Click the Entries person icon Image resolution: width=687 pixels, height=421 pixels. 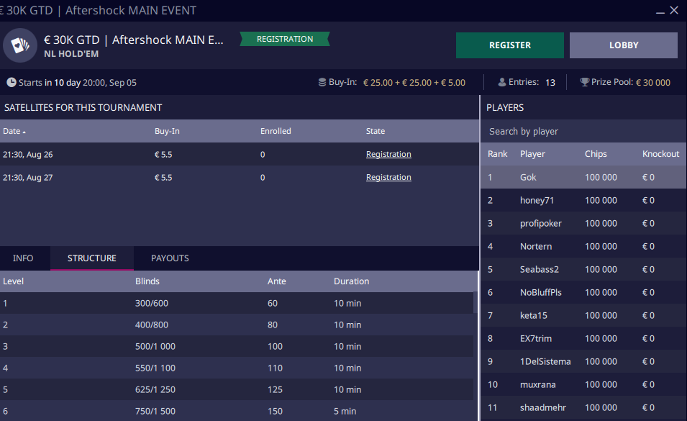click(501, 82)
